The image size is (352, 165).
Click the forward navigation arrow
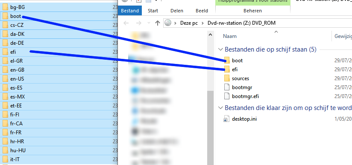pyautogui.click(x=139, y=23)
